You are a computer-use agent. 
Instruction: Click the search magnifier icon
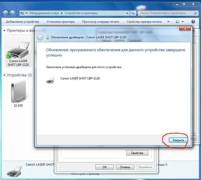coord(196,13)
